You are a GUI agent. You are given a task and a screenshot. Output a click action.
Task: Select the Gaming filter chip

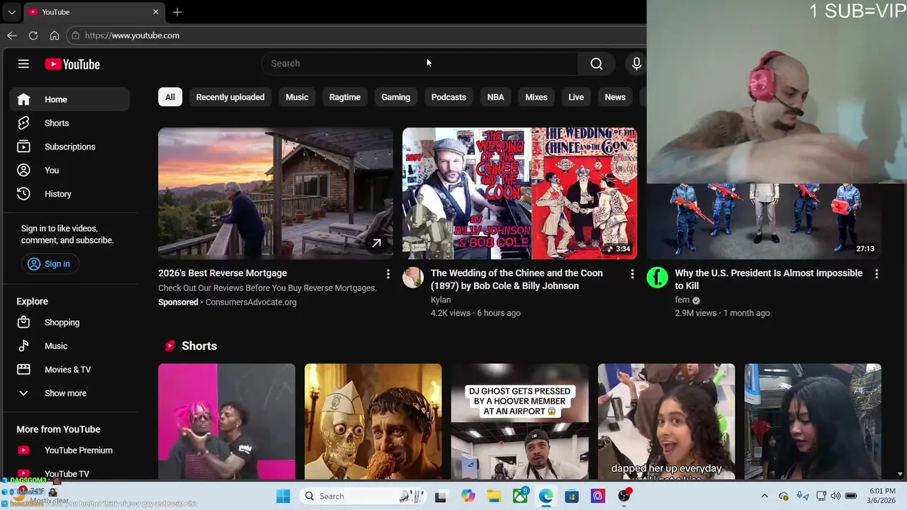(396, 97)
